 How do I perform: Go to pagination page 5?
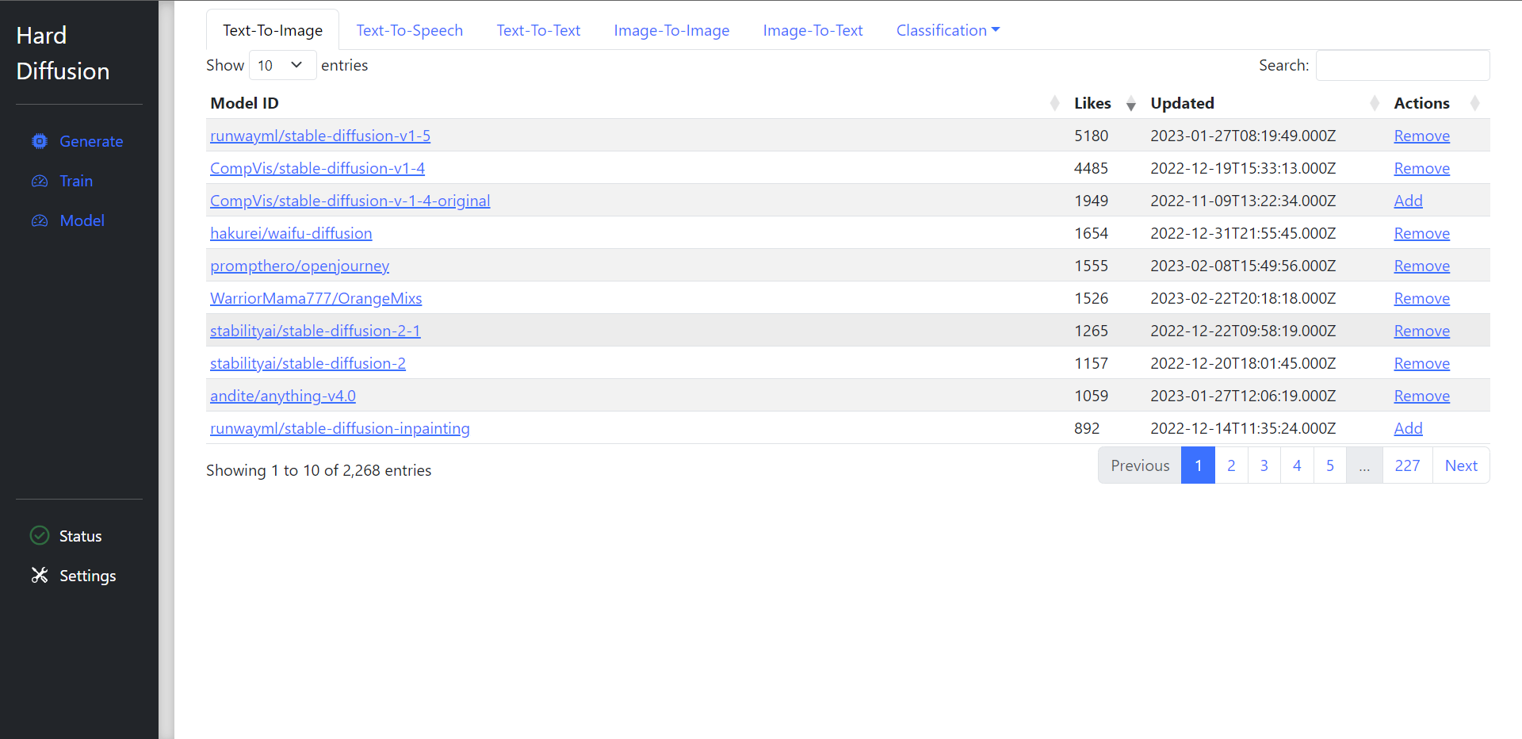[1330, 465]
